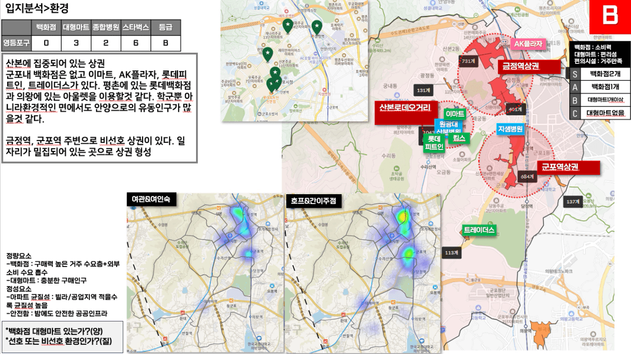This screenshot has width=631, height=354.
Task: Click the 684개 count tag
Action: click(x=527, y=177)
